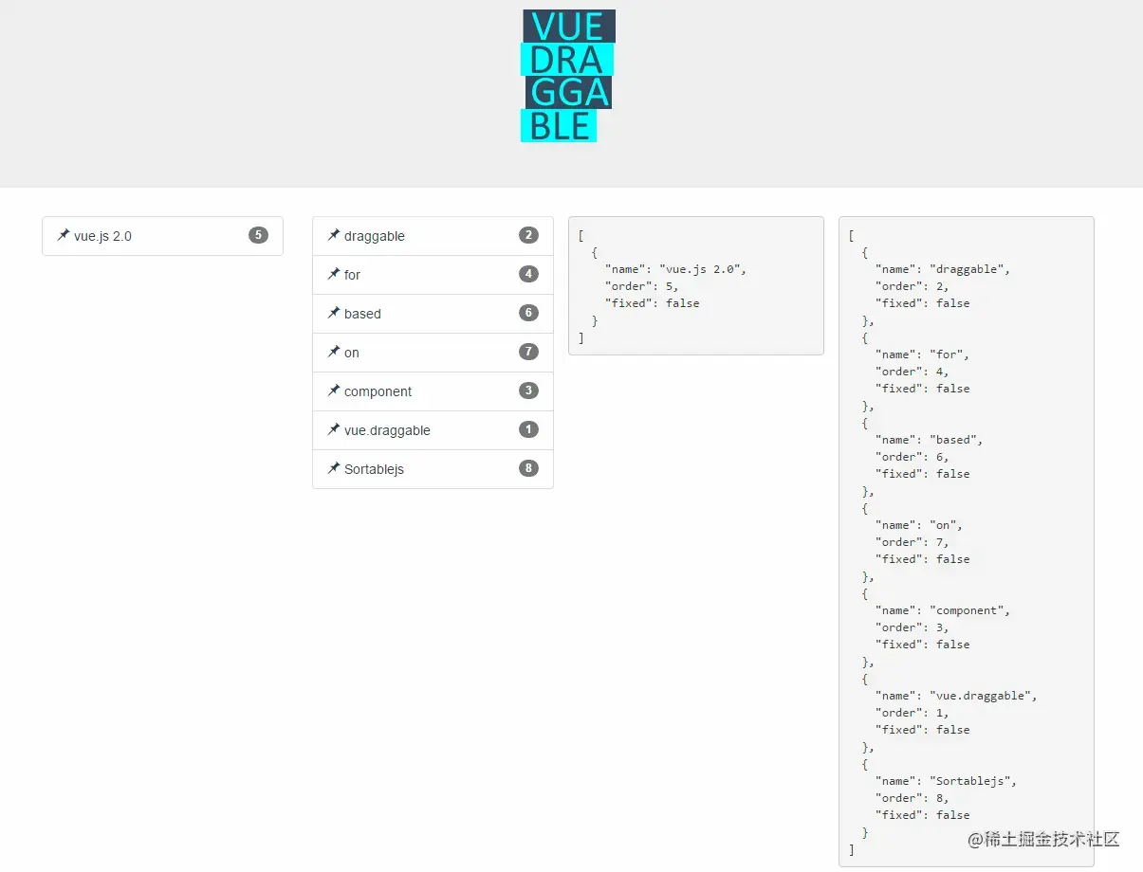Image resolution: width=1143 pixels, height=872 pixels.
Task: Select the "Sortablejs" list item text
Action: [x=374, y=469]
